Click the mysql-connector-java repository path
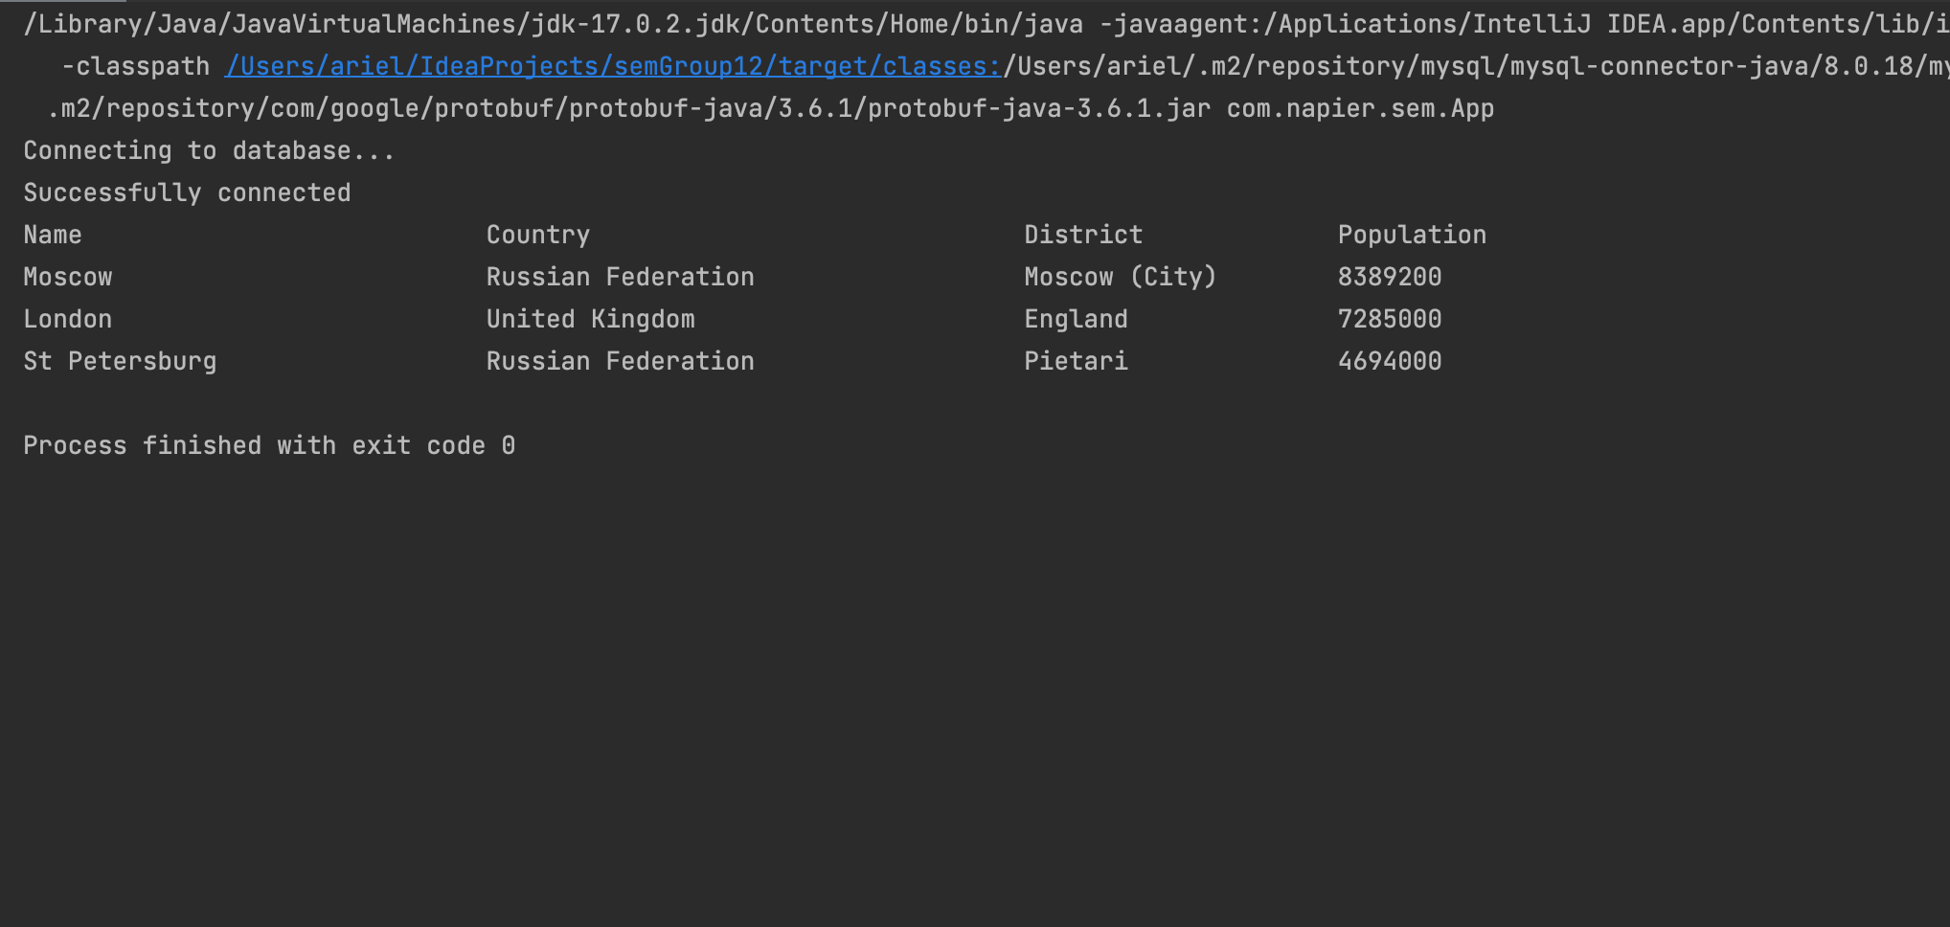Screen dimensions: 1950x927 pyautogui.click(x=1476, y=66)
